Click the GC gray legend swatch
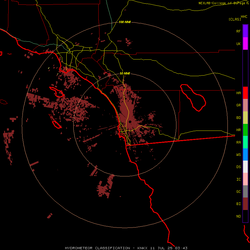This screenshot has height=250, width=250. click(x=245, y=191)
